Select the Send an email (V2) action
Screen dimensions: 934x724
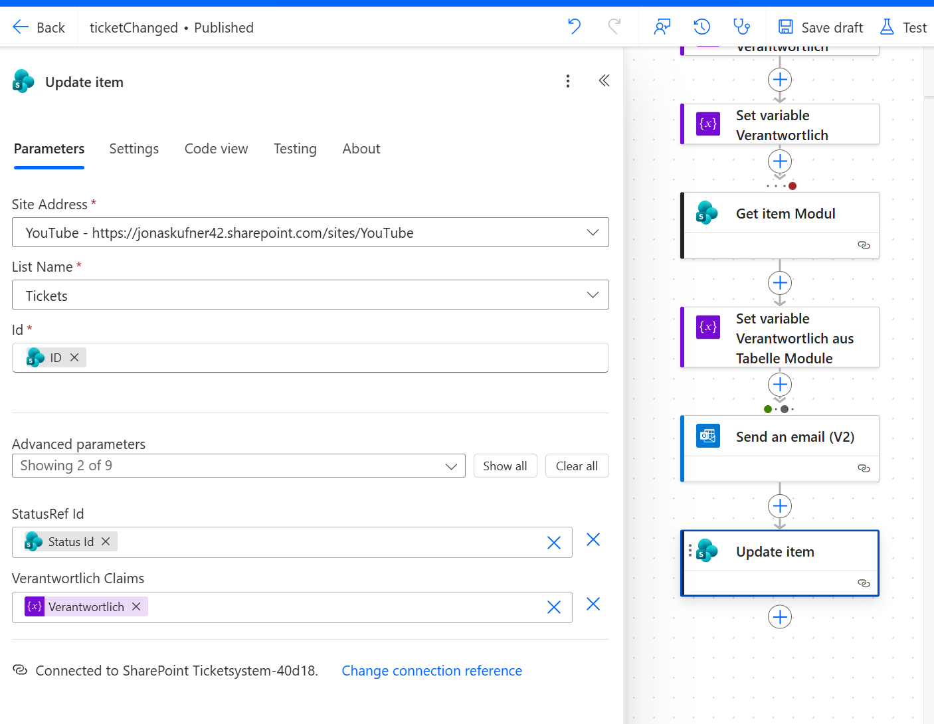click(x=794, y=437)
